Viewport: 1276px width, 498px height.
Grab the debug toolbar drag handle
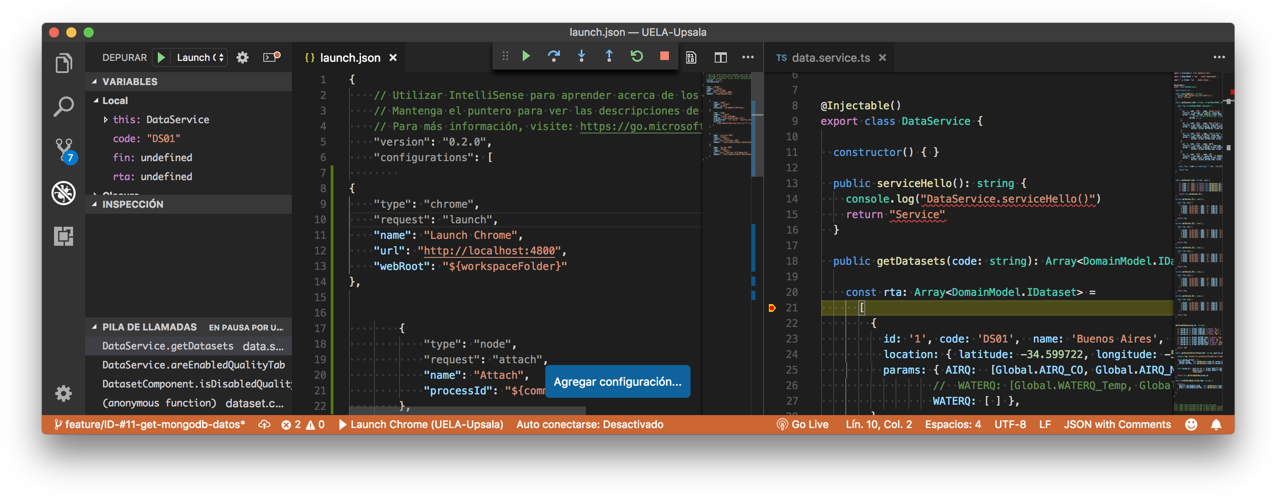tap(505, 56)
